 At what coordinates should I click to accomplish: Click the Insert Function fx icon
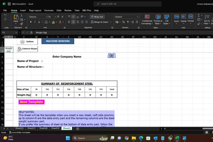[31, 32]
